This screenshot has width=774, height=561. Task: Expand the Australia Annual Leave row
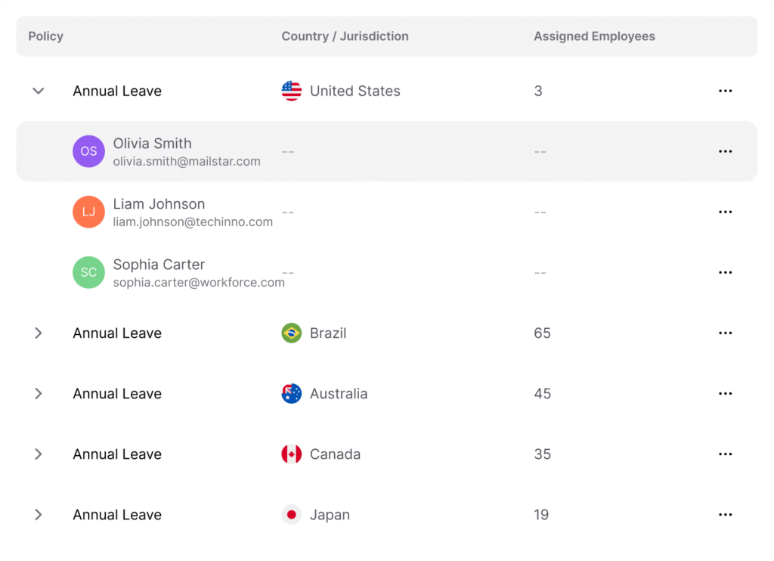38,394
